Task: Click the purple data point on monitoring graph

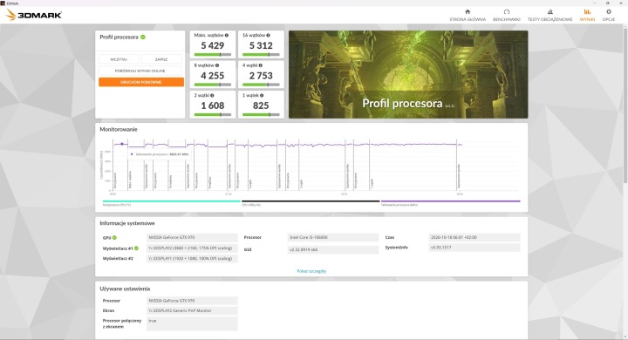Action: (x=122, y=144)
